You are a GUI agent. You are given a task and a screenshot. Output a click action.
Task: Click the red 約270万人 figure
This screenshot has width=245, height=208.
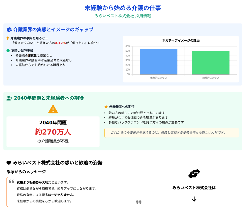53,132
